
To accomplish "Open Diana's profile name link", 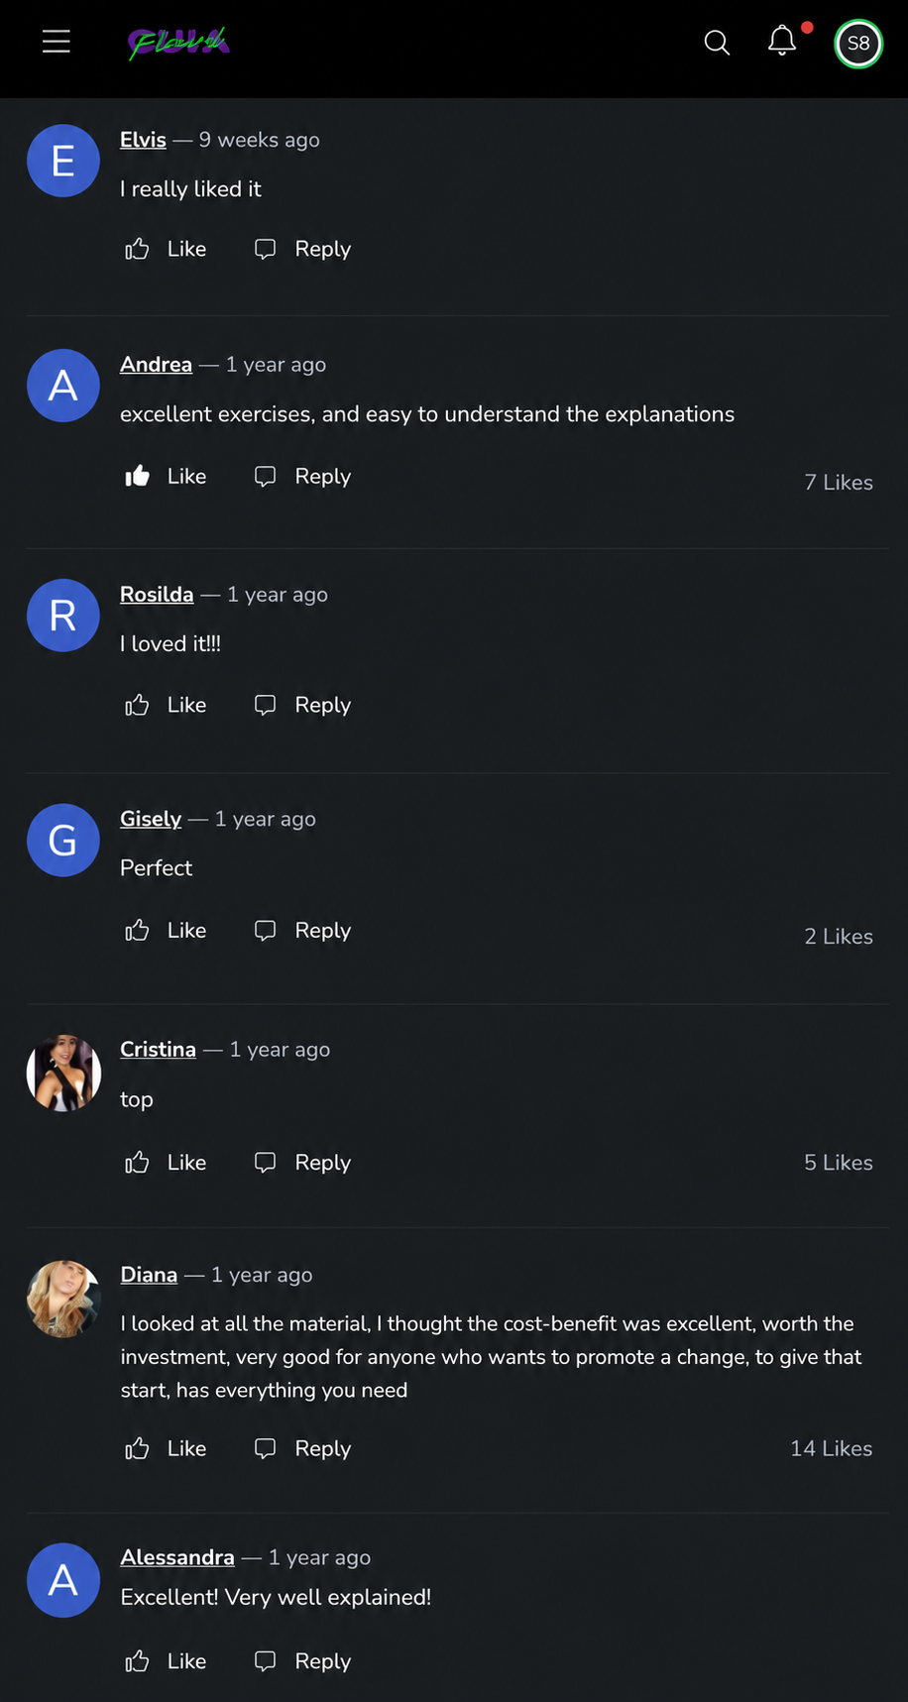I will point(149,1275).
